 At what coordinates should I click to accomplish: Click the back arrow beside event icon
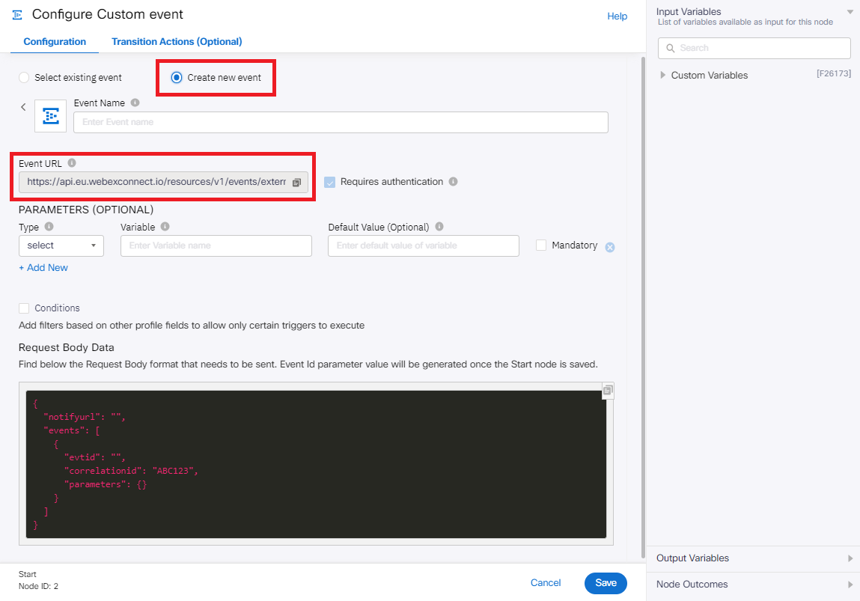(23, 107)
